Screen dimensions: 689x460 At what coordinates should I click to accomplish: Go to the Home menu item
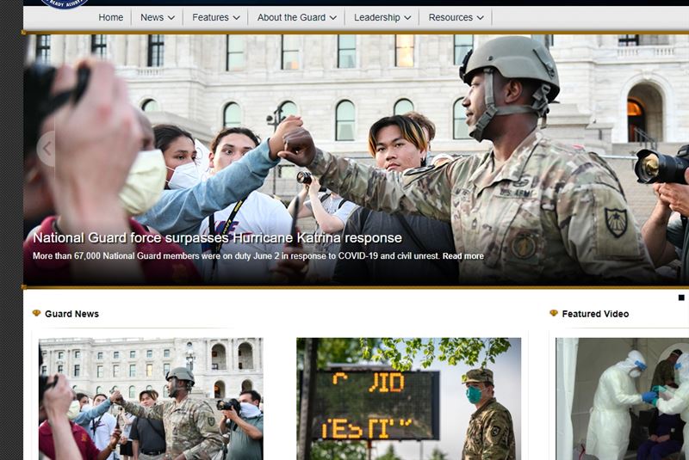[x=111, y=17]
